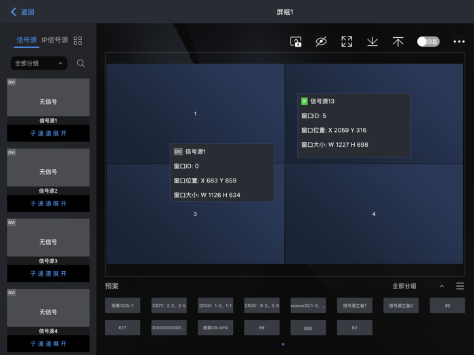
Task: Load preset 信号源主备1
Action: pyautogui.click(x=355, y=306)
